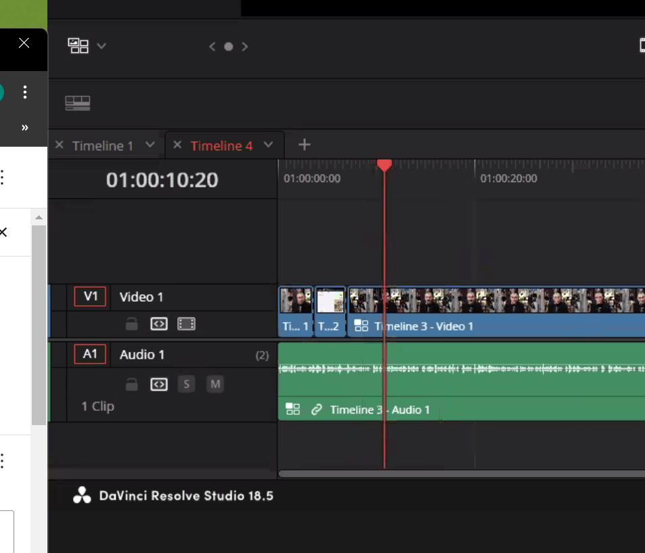The image size is (645, 553).
Task: Click the 01:00:10:20 timecode field
Action: click(162, 180)
